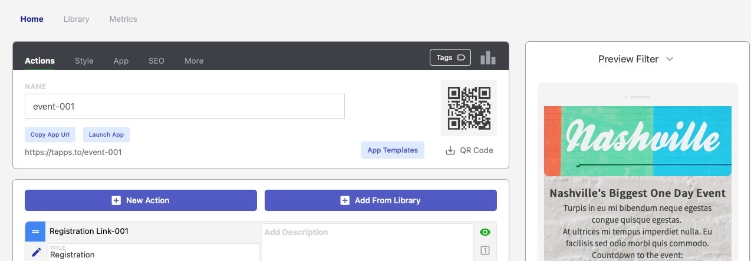Click the numbered box icon below the eye
Screen dimensions: 751x261
485,250
